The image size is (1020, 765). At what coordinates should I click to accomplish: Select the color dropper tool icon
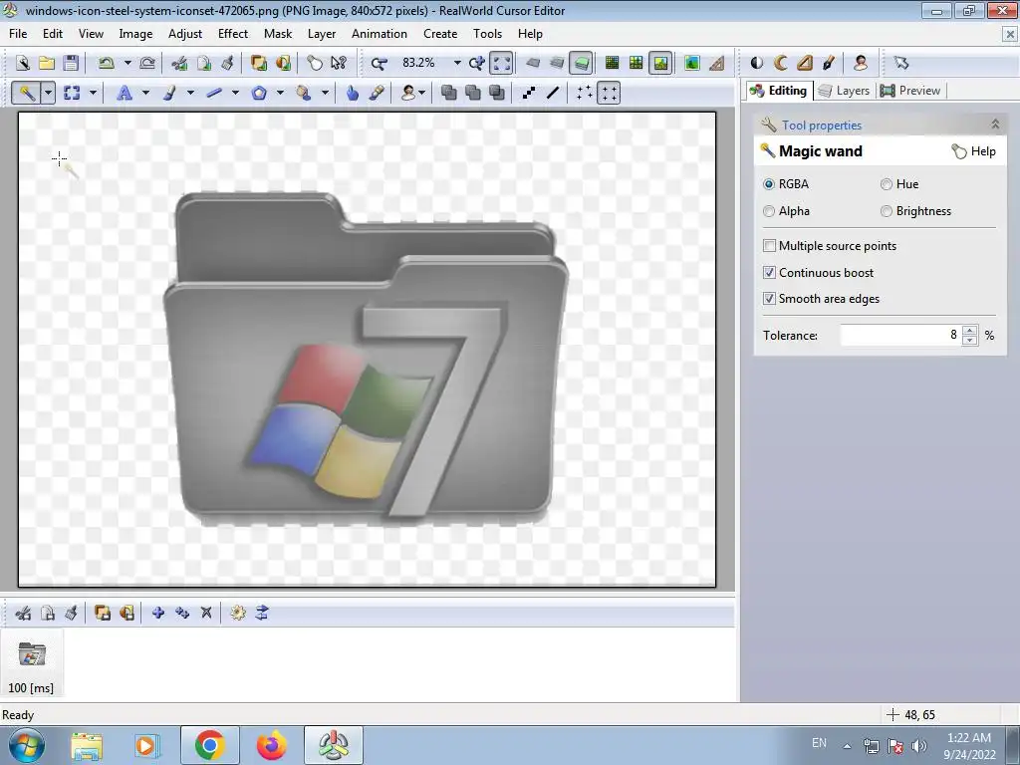point(376,93)
